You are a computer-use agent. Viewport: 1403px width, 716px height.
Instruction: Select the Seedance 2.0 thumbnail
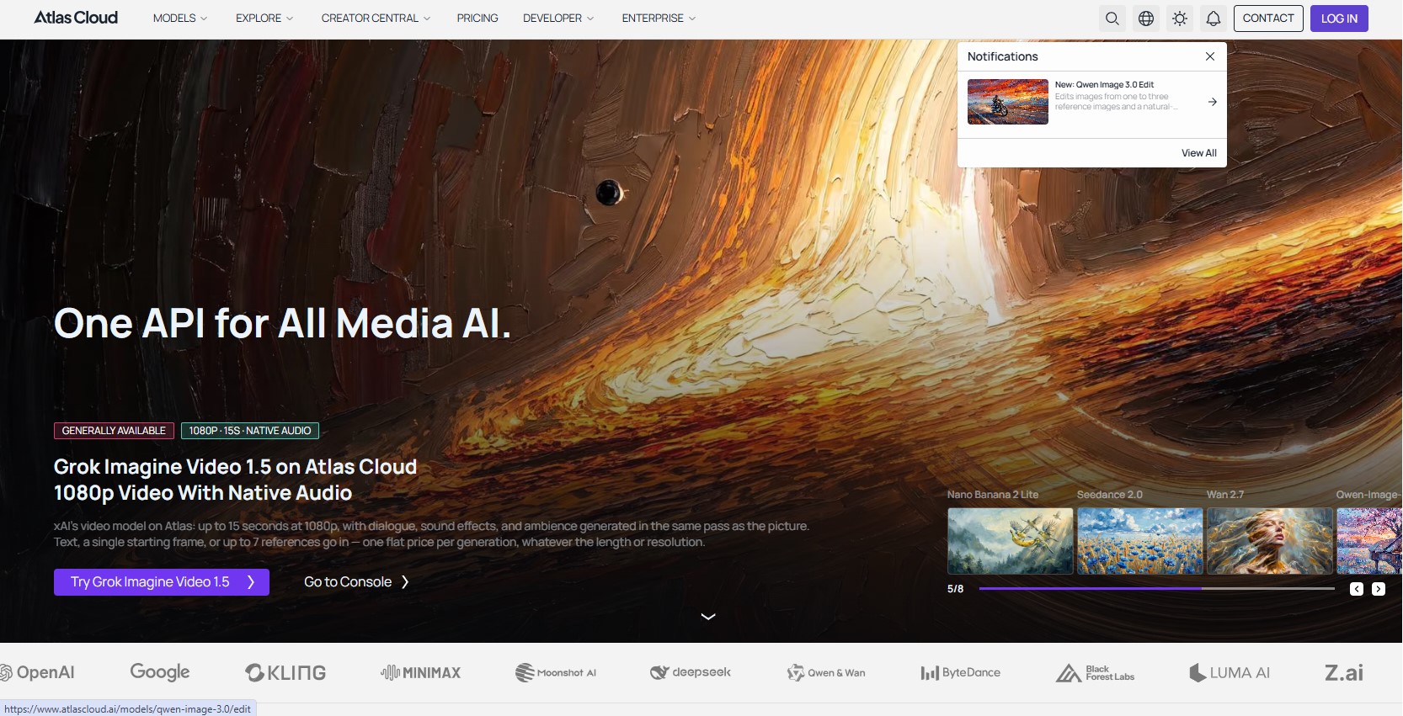1140,541
